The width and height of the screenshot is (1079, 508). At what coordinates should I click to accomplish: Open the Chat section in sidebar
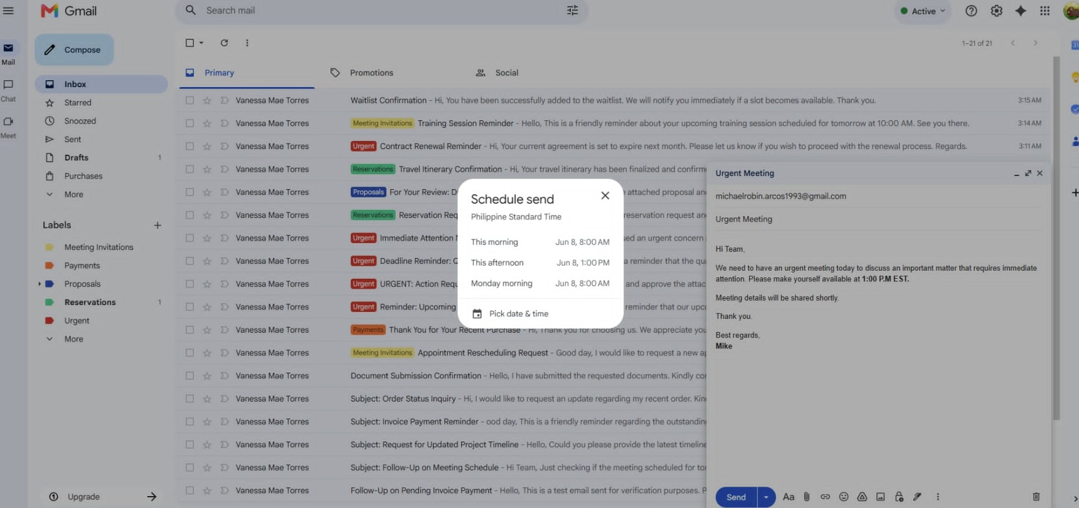[x=8, y=90]
